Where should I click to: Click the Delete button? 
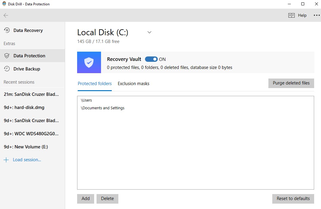[x=107, y=199]
